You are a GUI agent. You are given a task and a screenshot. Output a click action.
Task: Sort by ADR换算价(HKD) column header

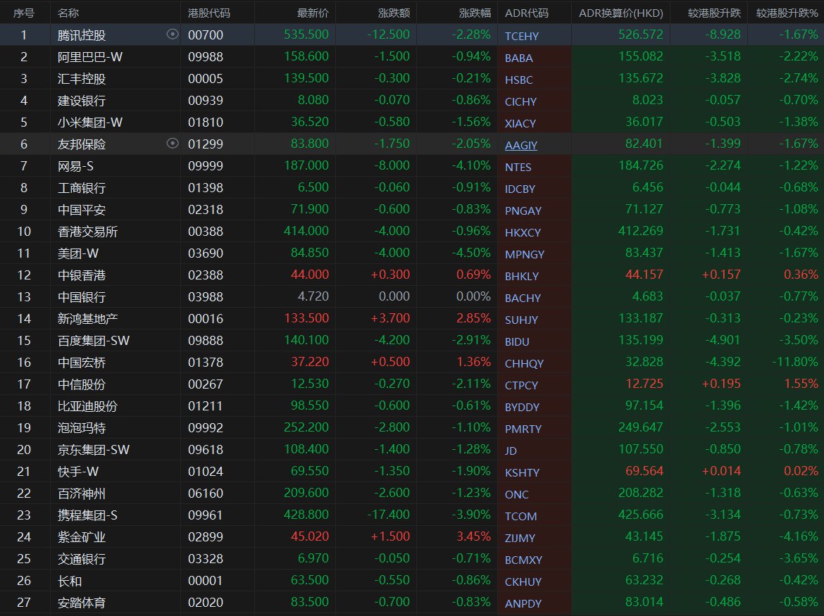click(620, 13)
